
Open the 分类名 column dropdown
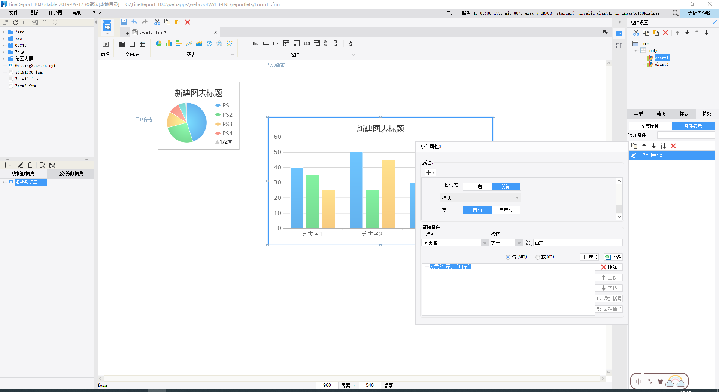[x=485, y=243]
